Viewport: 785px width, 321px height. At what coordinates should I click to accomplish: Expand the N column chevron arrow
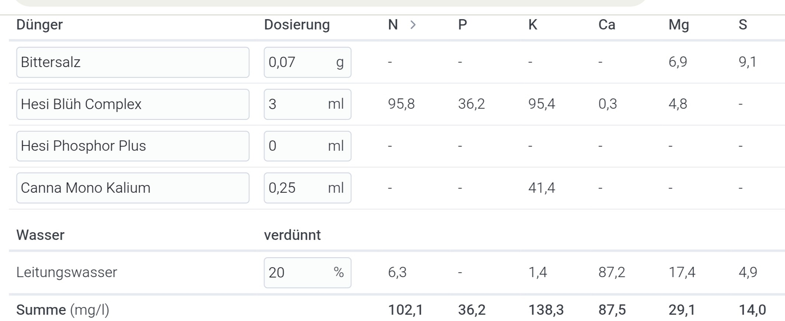point(413,25)
